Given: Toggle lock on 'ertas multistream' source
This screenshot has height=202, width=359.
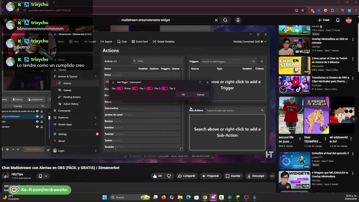Looking at the screenshot, I should [x=42, y=116].
